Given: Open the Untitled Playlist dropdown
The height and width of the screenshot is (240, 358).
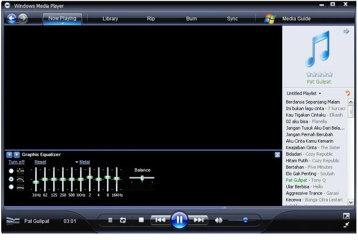Looking at the screenshot, I should (304, 93).
